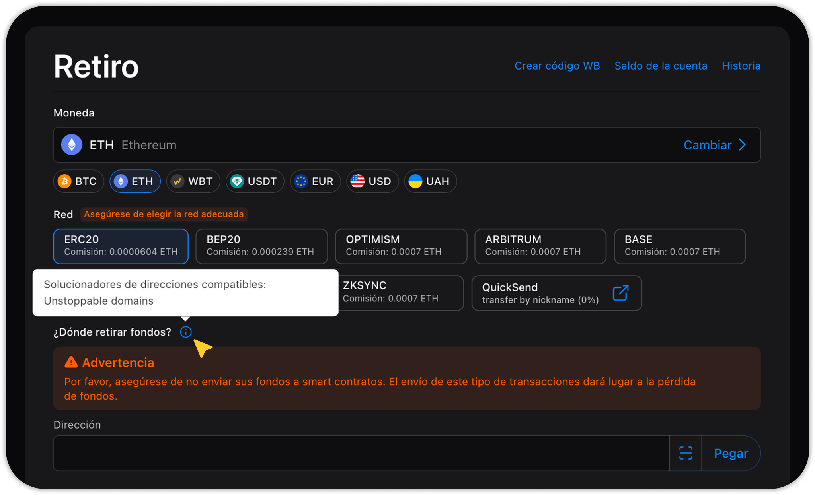Select the BTC coin chip
This screenshot has width=815, height=495.
[78, 181]
